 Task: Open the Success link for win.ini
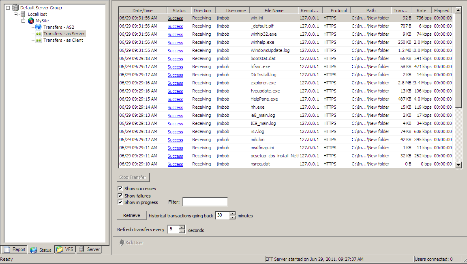click(x=175, y=18)
